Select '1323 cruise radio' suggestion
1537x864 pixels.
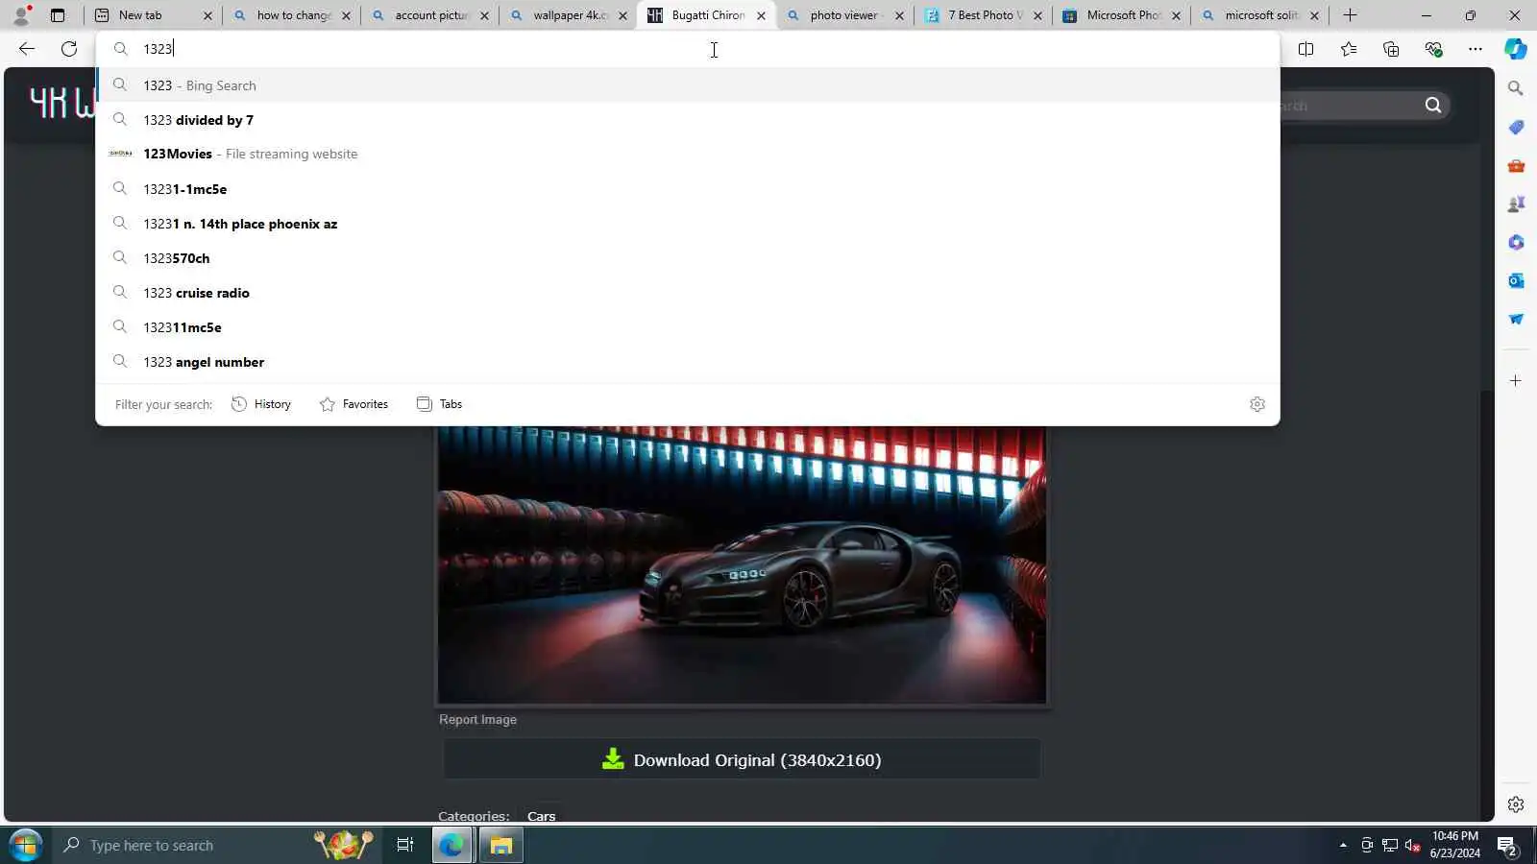(688, 293)
